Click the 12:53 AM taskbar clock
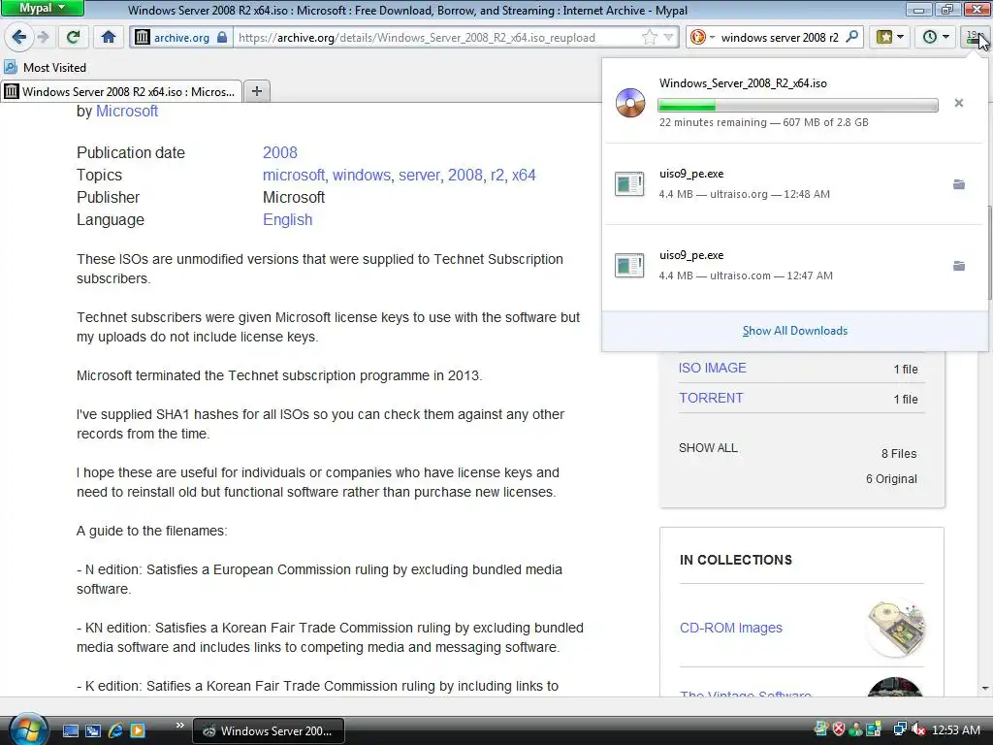This screenshot has height=745, width=993. tap(955, 730)
